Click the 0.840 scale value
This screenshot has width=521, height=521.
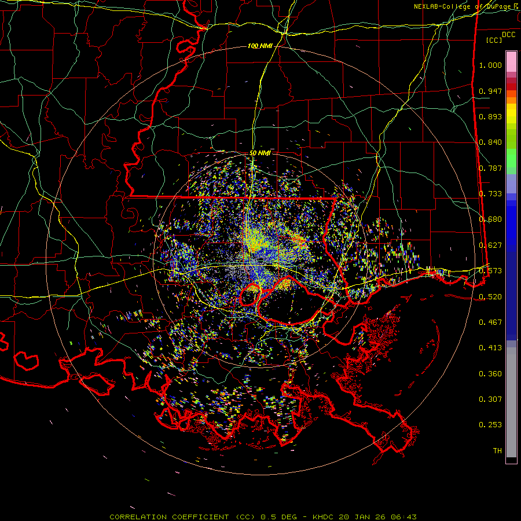pyautogui.click(x=490, y=142)
